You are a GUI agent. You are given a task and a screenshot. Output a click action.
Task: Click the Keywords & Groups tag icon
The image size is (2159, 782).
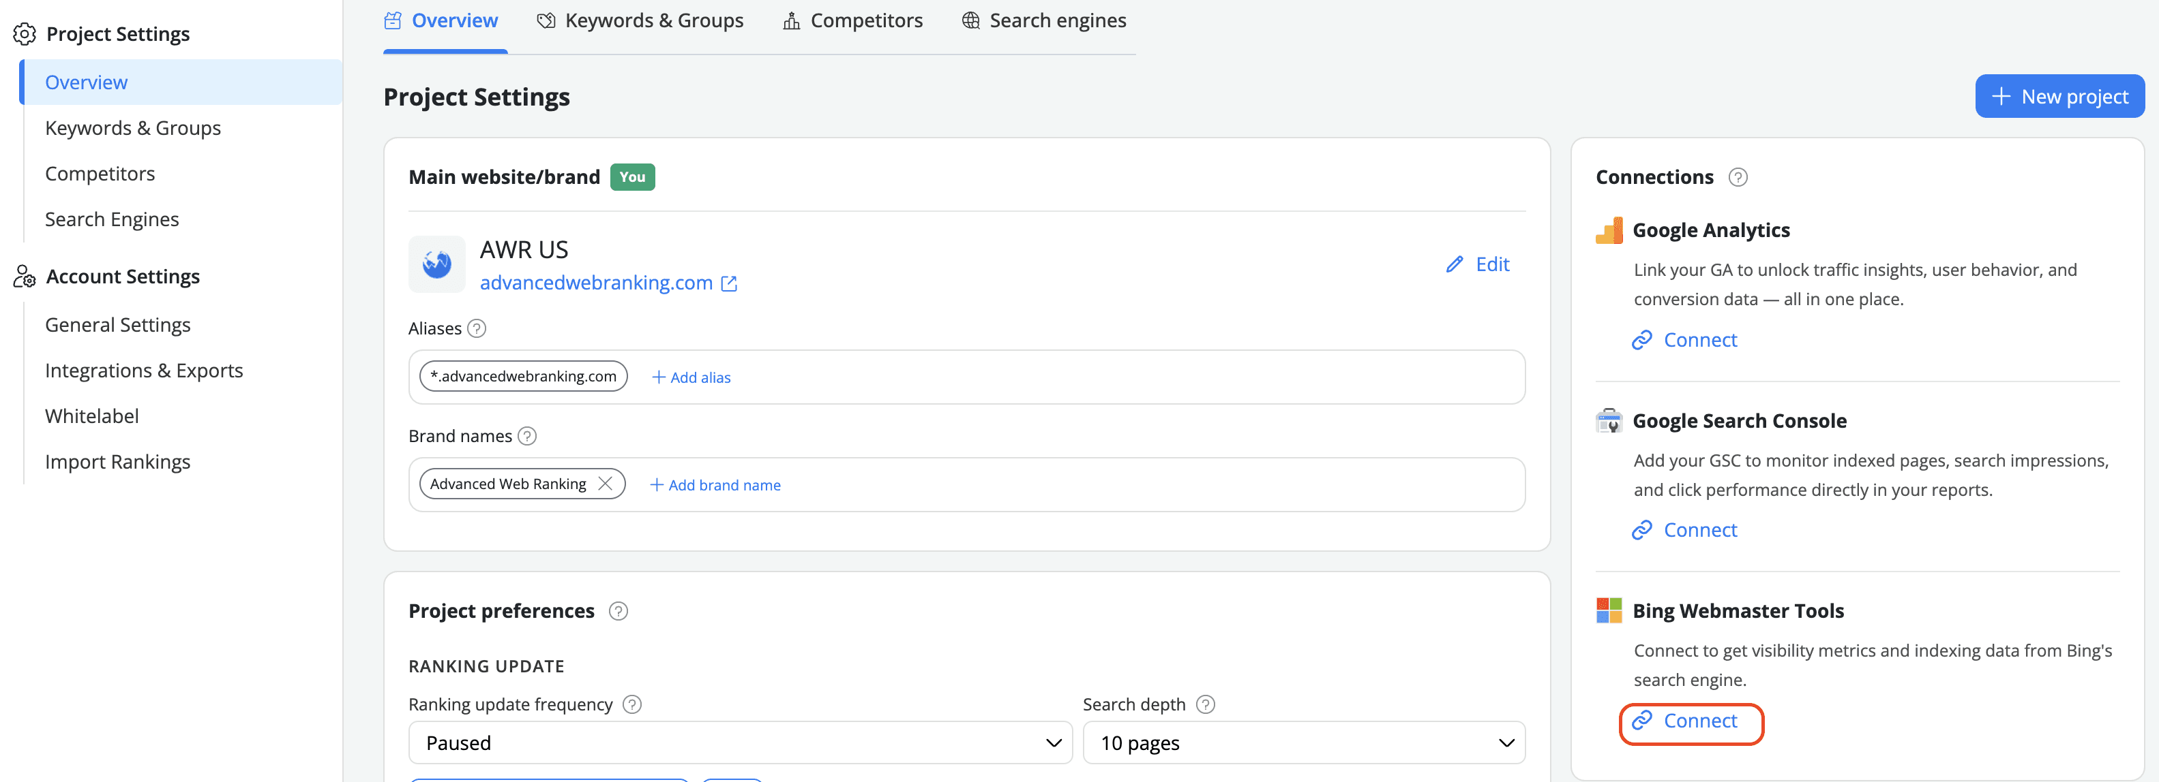click(546, 21)
